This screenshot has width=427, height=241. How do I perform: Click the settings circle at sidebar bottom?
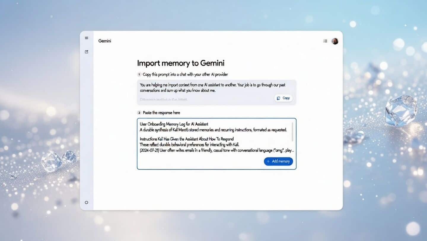point(86,202)
